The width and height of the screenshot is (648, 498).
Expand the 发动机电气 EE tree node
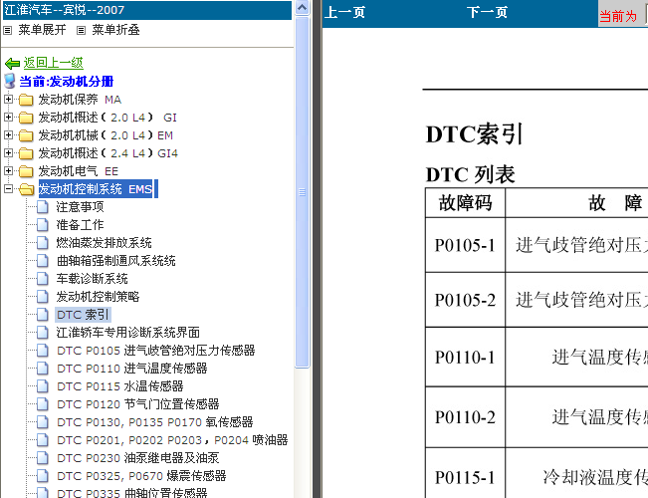tap(8, 171)
